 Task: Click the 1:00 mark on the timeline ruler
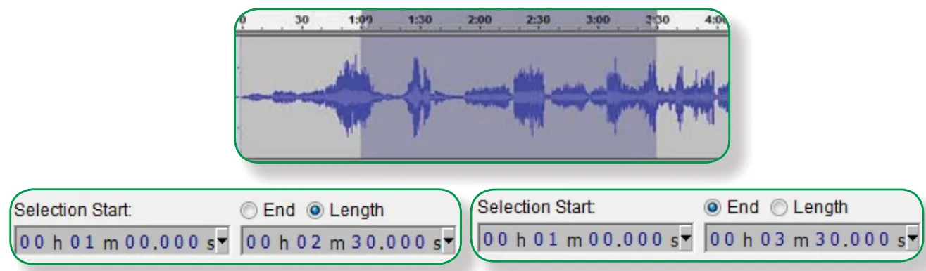pos(361,20)
